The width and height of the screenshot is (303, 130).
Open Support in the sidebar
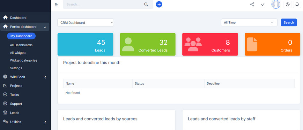point(16,104)
